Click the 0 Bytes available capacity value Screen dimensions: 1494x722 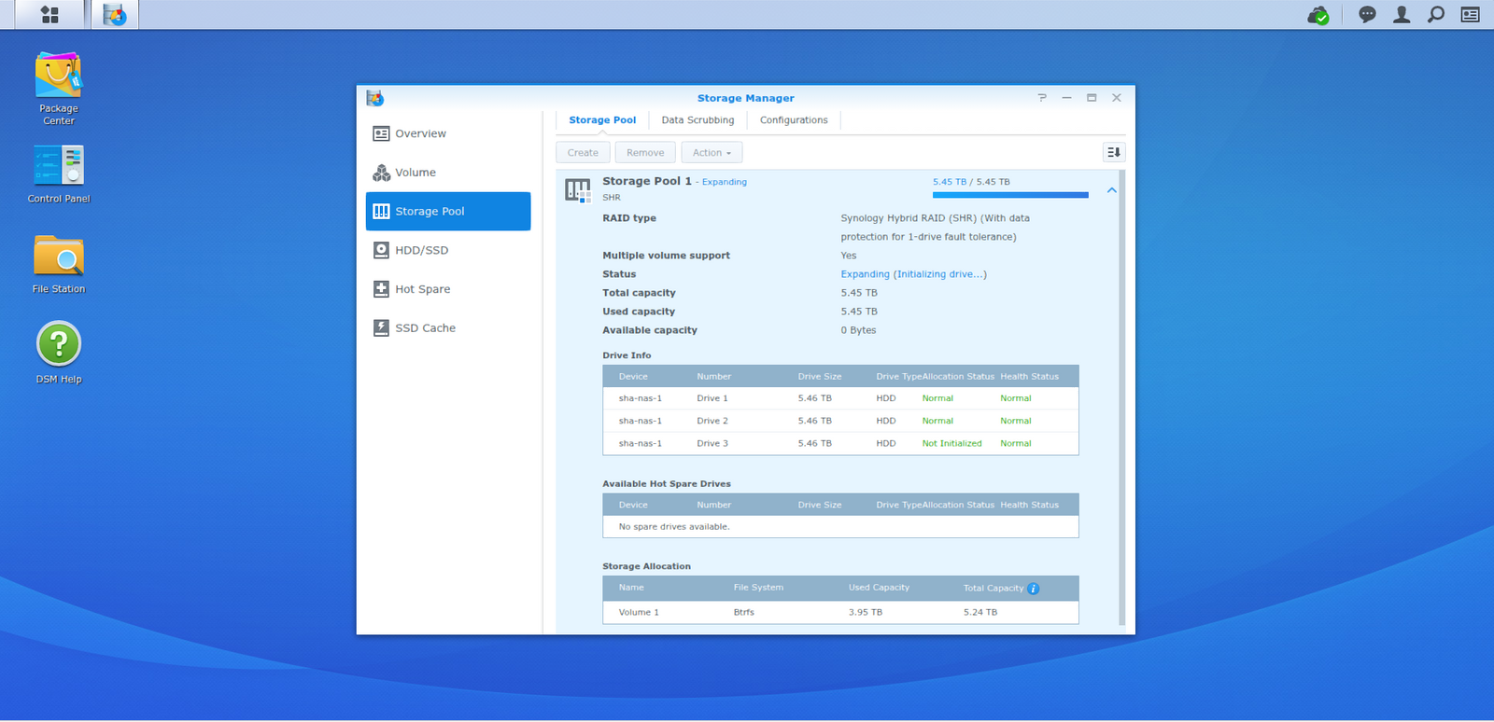tap(858, 330)
